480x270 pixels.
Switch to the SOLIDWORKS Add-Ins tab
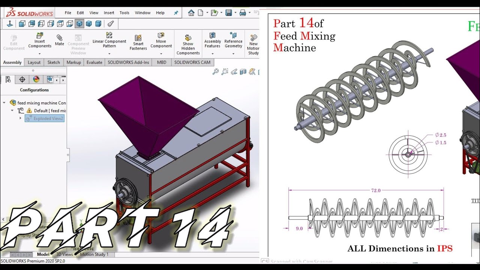(x=128, y=62)
